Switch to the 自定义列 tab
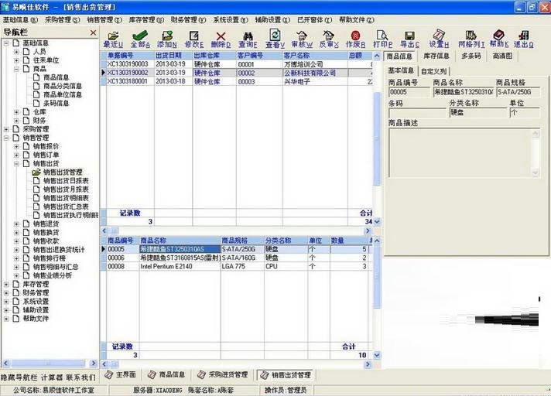Screen dimensions: 551x396 click(x=434, y=70)
